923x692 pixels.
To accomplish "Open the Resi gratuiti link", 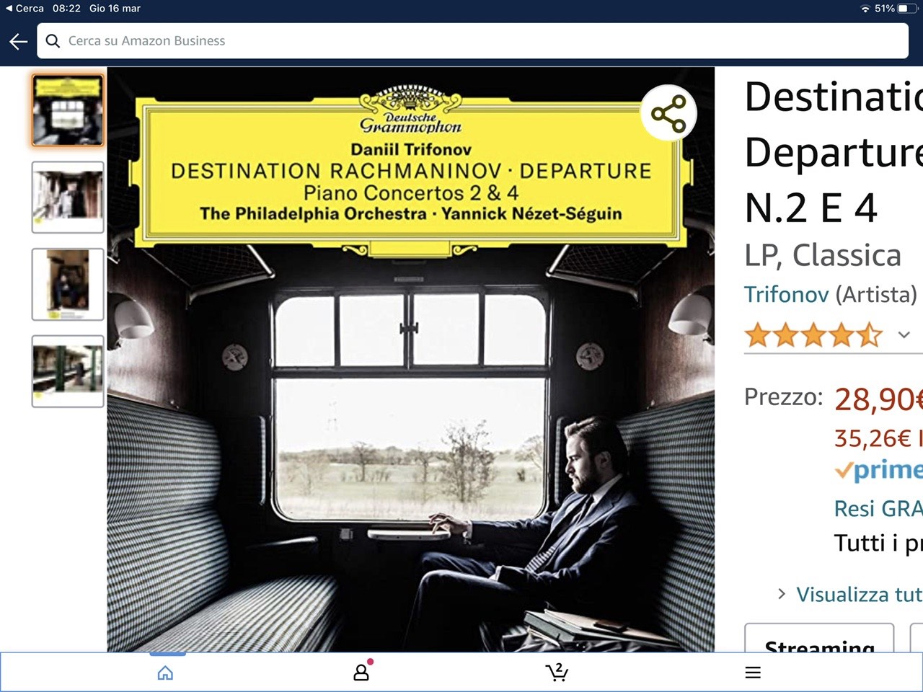I will pyautogui.click(x=878, y=508).
